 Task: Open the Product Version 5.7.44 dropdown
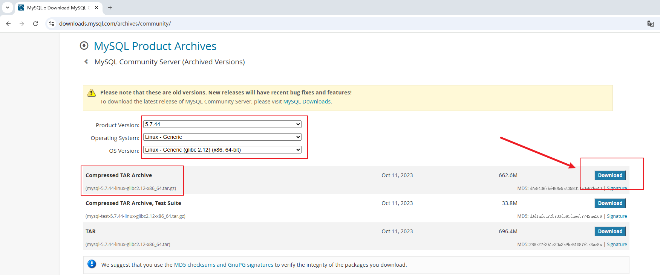point(222,124)
